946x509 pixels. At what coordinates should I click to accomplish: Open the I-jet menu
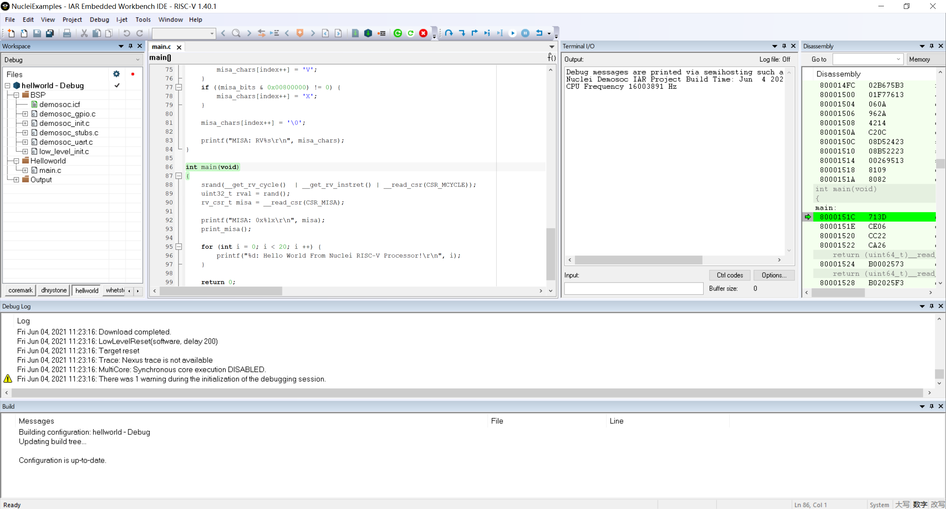point(122,20)
